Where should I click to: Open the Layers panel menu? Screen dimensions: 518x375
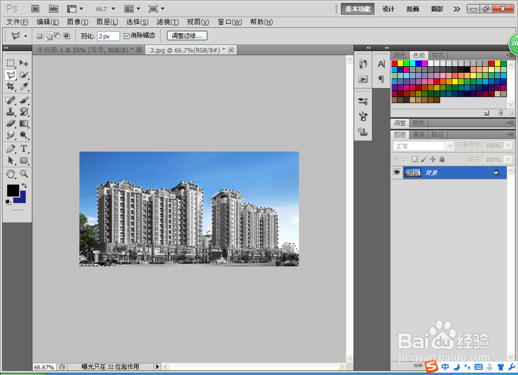click(x=510, y=134)
